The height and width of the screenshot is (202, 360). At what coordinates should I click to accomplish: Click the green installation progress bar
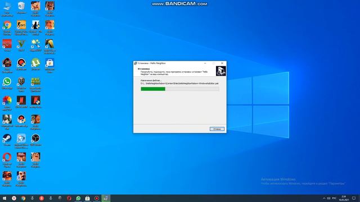click(x=180, y=89)
